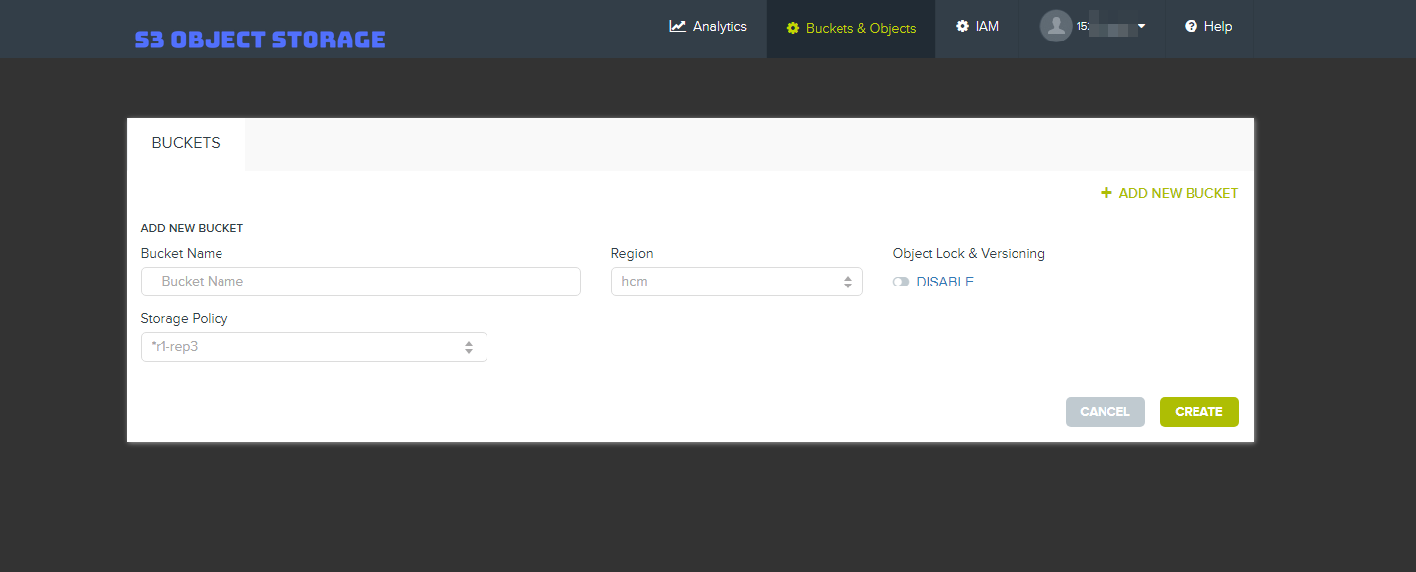Screen dimensions: 1416x572
Task: Open the Analytics menu item
Action: [x=719, y=27]
